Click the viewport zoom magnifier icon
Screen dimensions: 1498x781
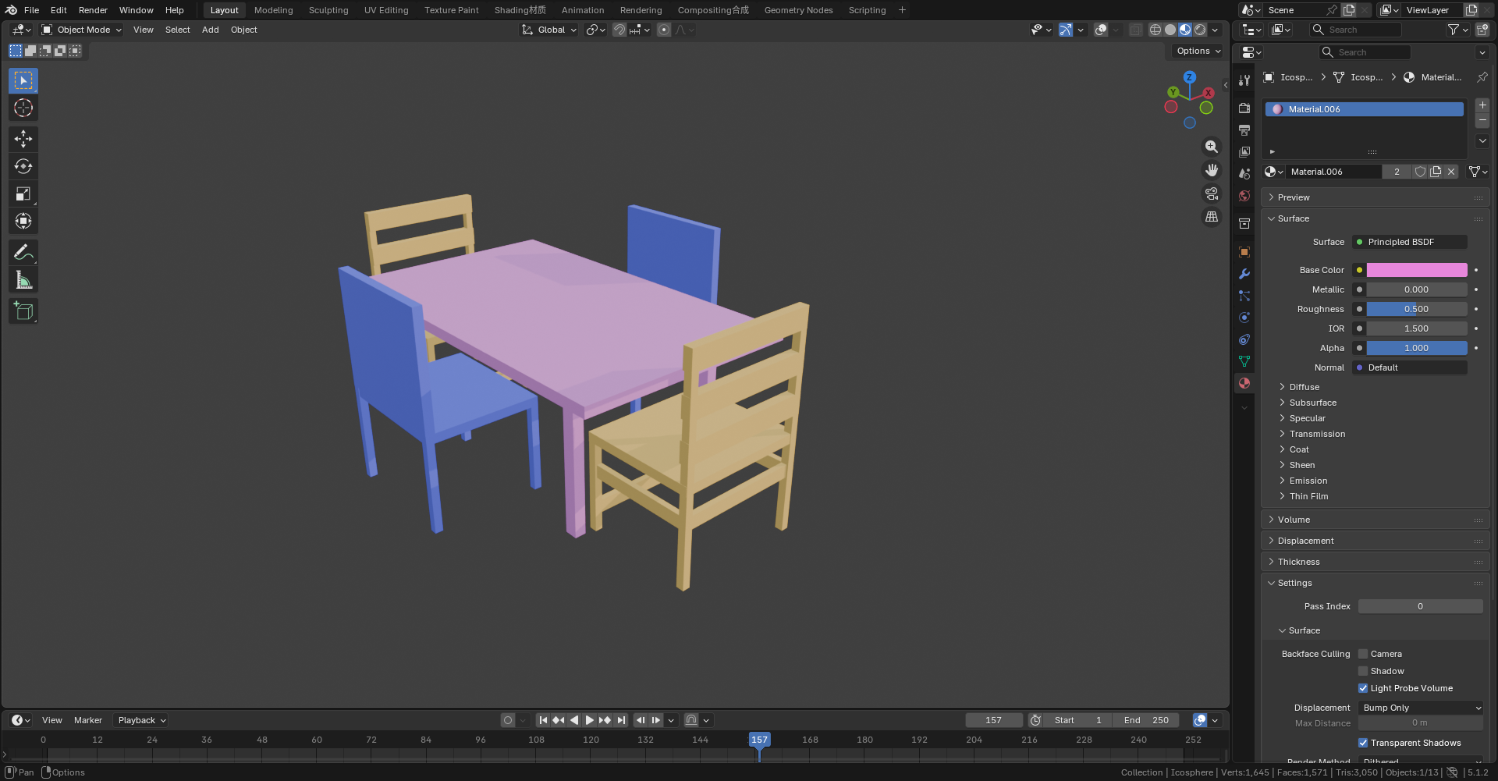point(1212,147)
